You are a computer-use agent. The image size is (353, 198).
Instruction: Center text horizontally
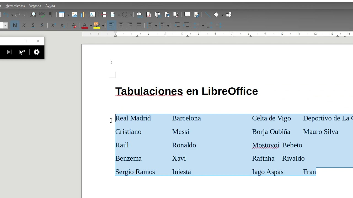[x=121, y=25]
